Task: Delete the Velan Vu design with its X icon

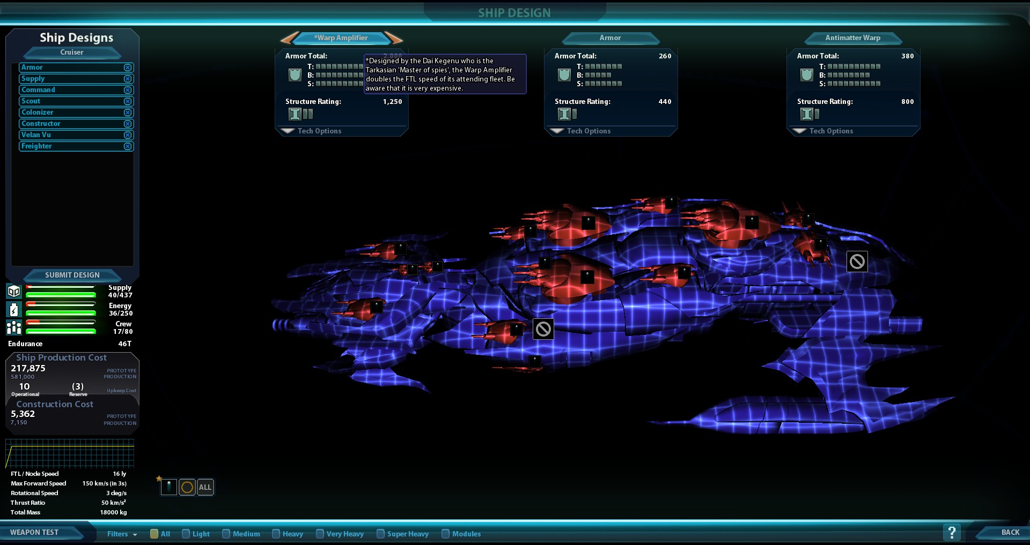Action: (x=128, y=135)
